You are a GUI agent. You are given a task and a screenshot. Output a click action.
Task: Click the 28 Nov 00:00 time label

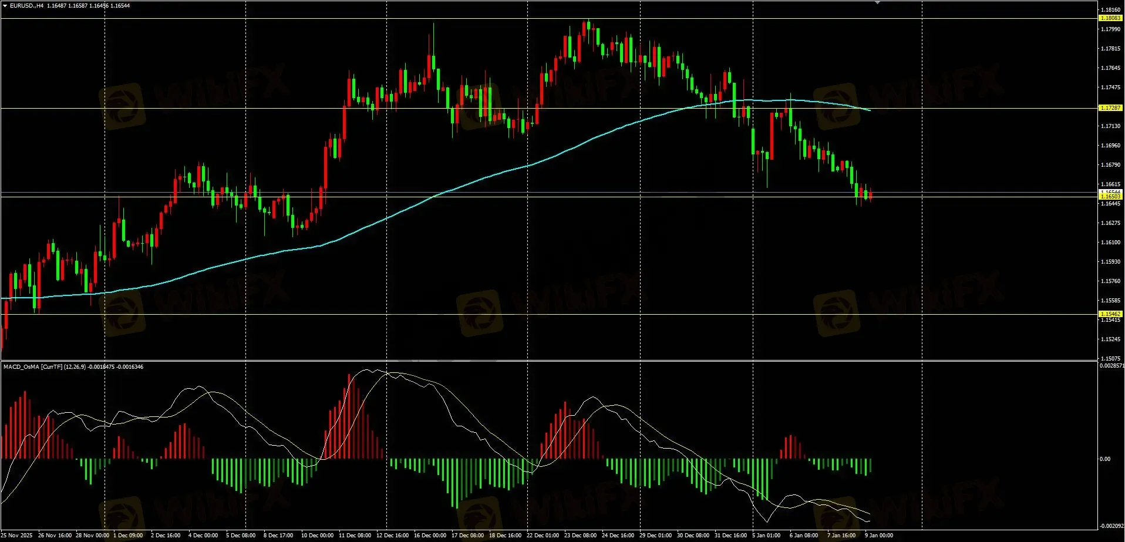[92, 536]
